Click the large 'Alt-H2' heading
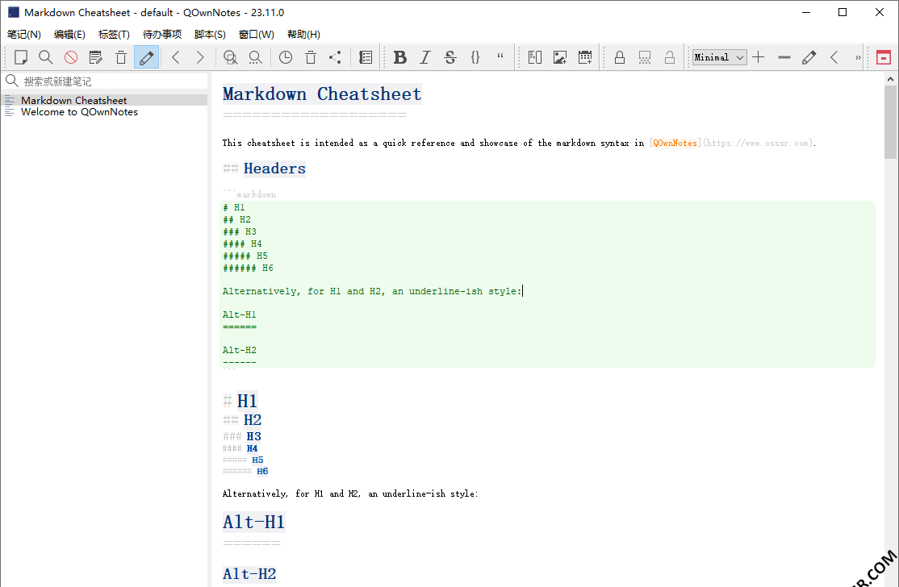This screenshot has height=587, width=899. [x=249, y=574]
